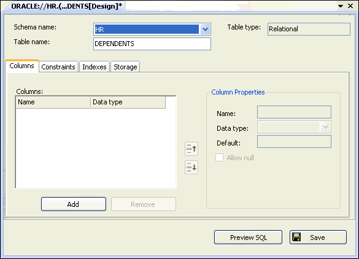Click the Table name label

point(31,42)
